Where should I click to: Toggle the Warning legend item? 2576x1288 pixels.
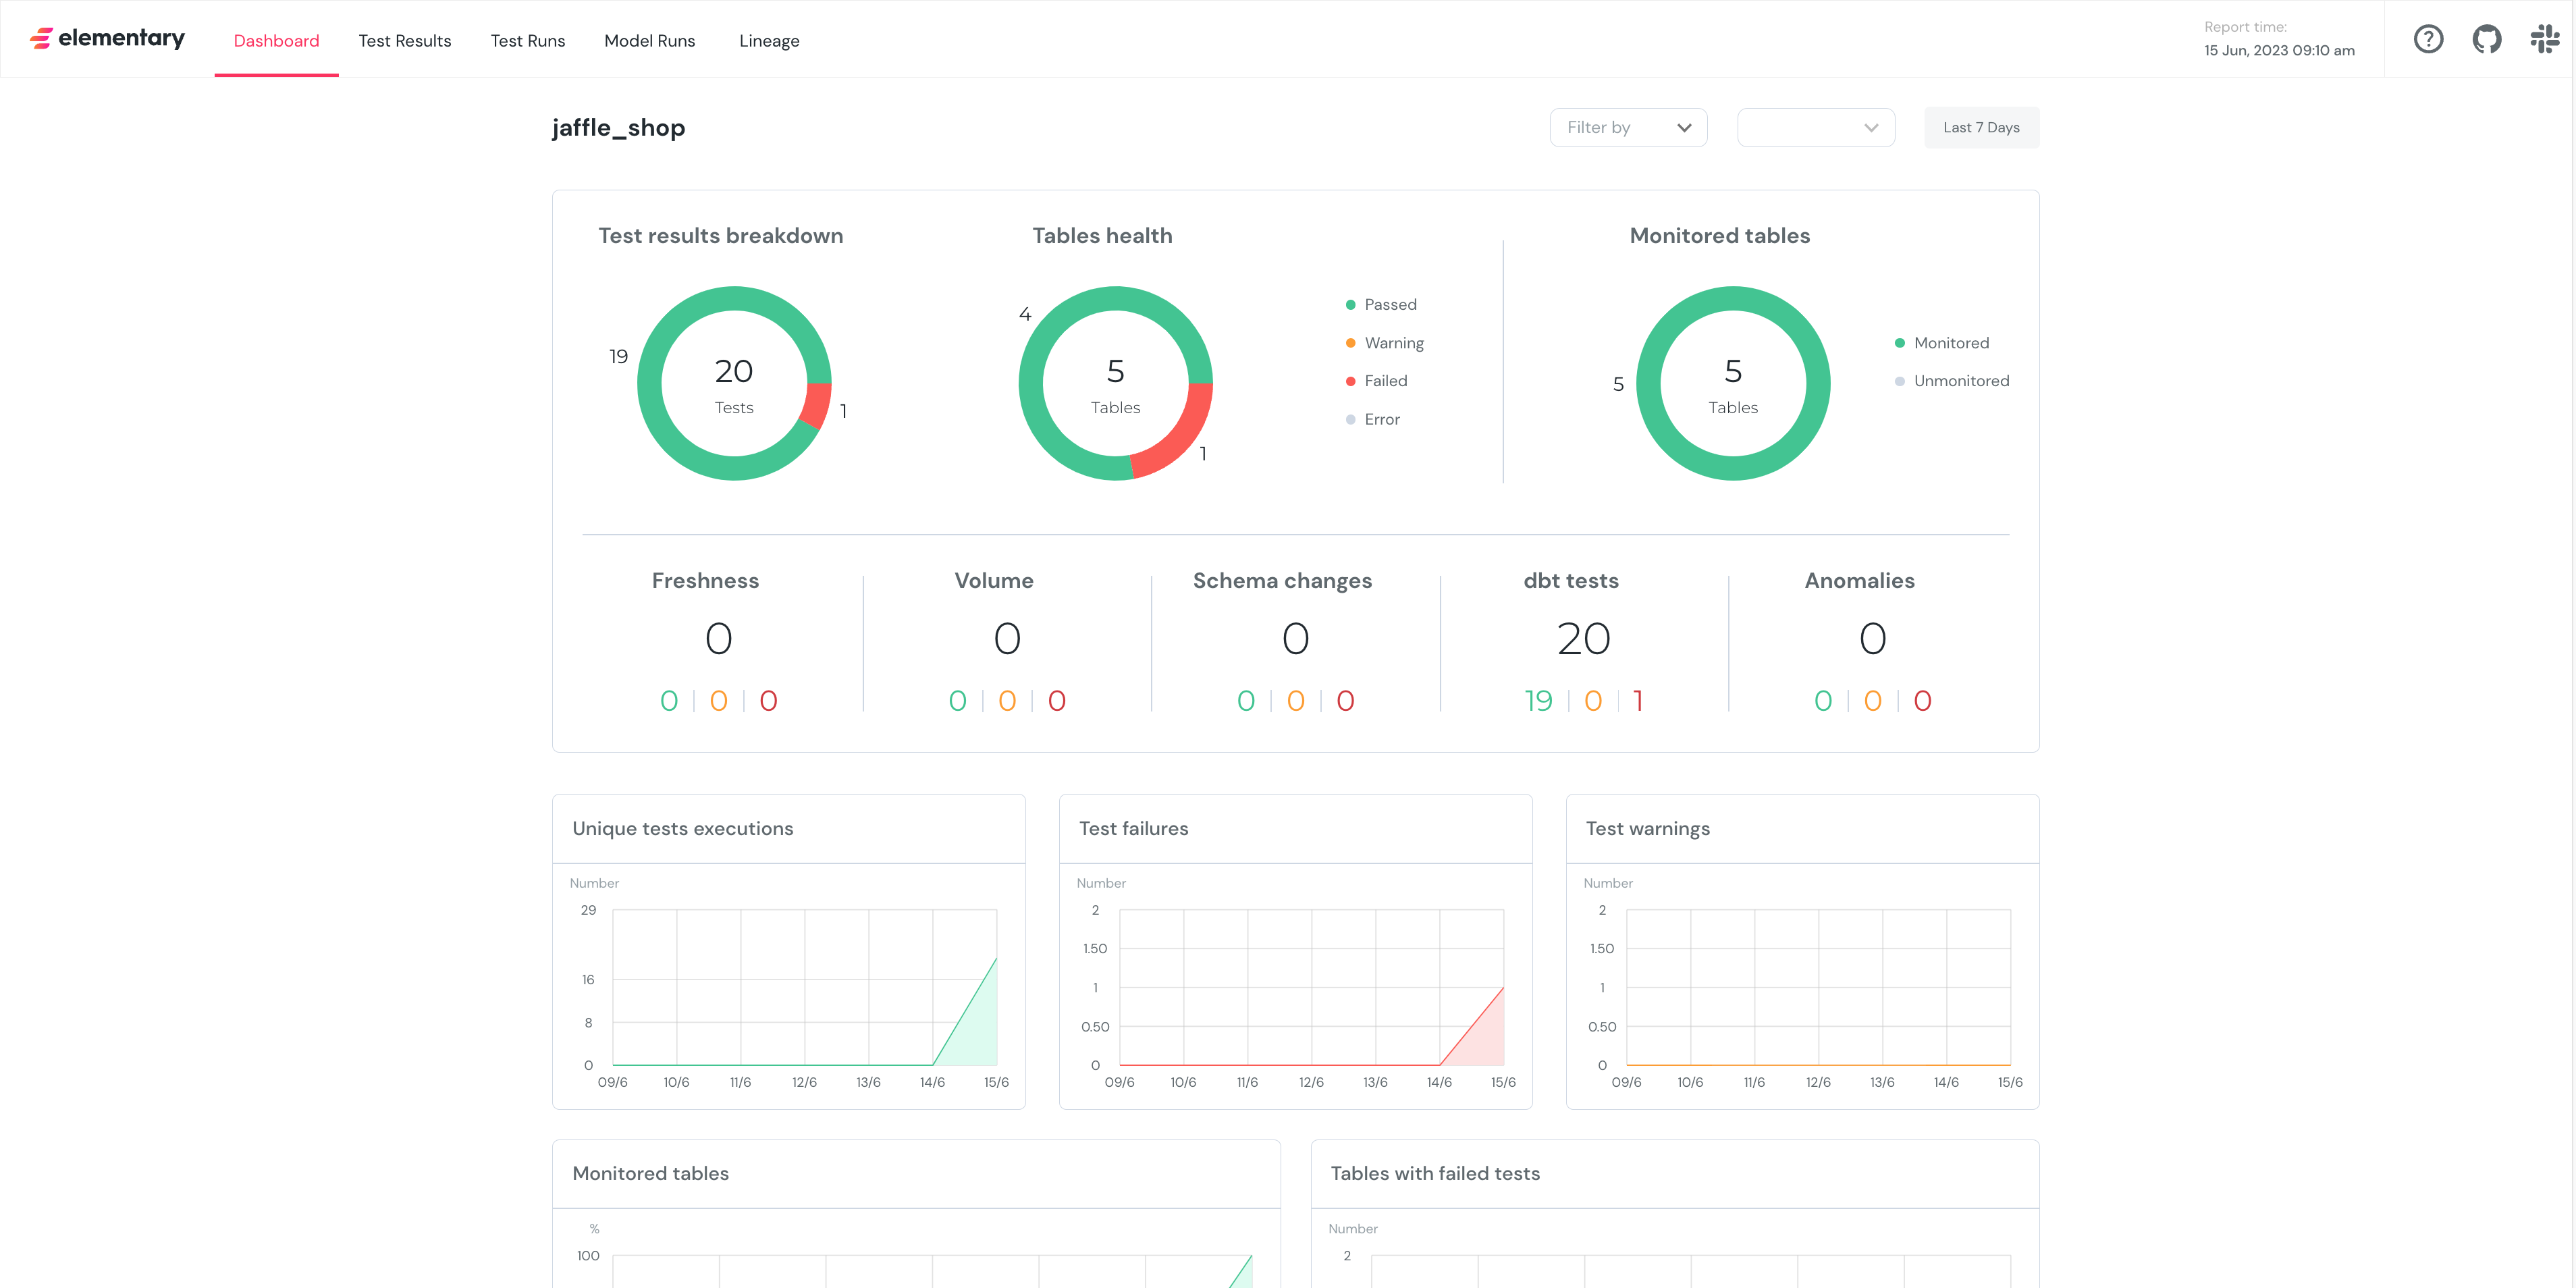tap(1393, 343)
